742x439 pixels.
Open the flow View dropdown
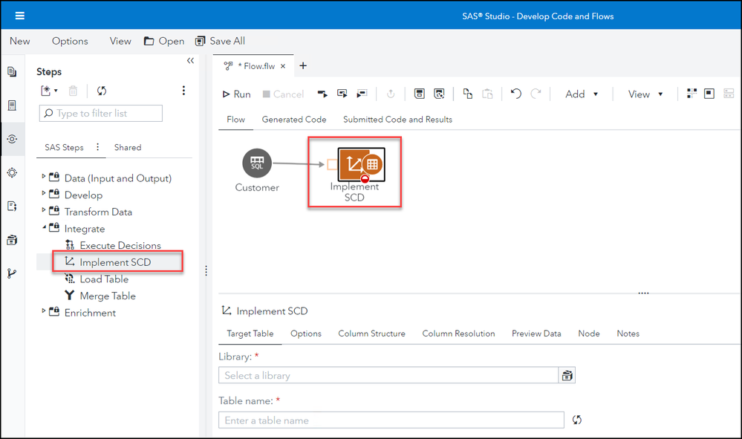pyautogui.click(x=645, y=94)
